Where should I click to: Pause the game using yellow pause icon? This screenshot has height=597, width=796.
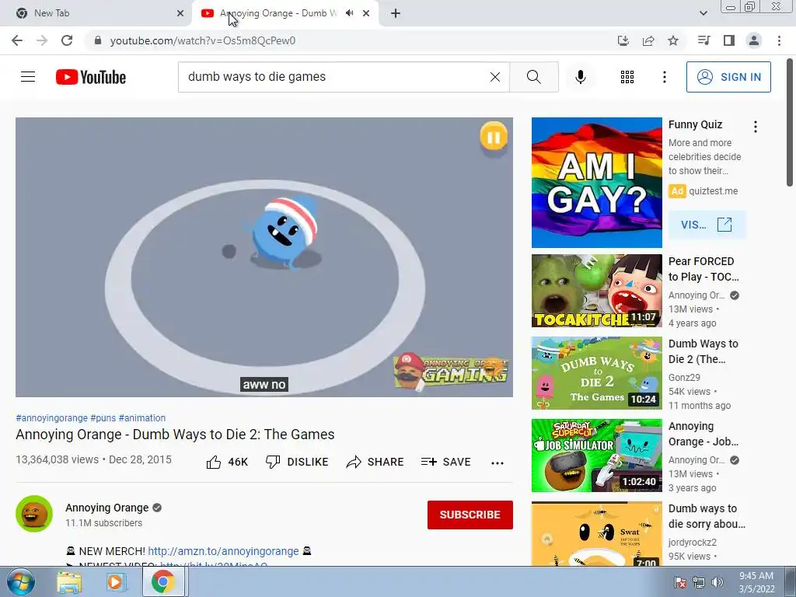pos(494,137)
